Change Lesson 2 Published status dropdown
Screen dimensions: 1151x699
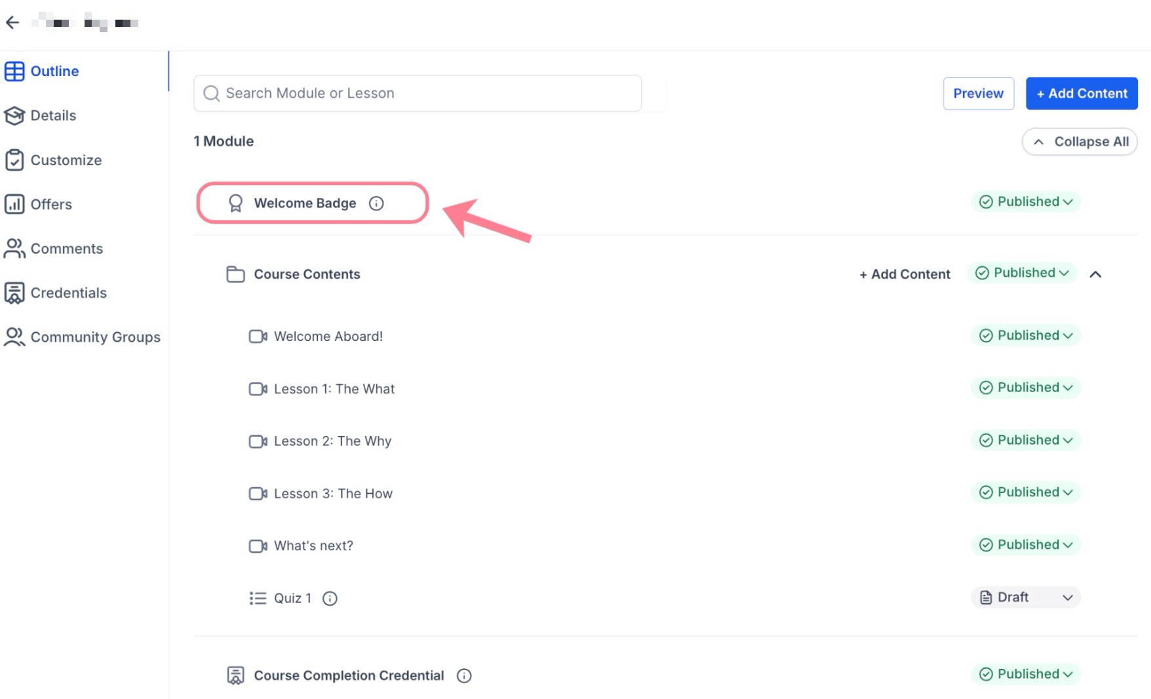tap(1026, 440)
